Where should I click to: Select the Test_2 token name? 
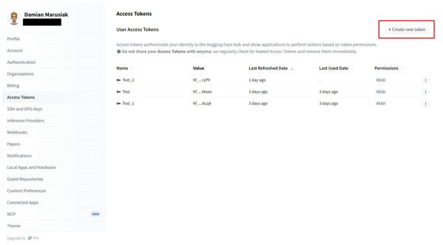[x=128, y=80]
